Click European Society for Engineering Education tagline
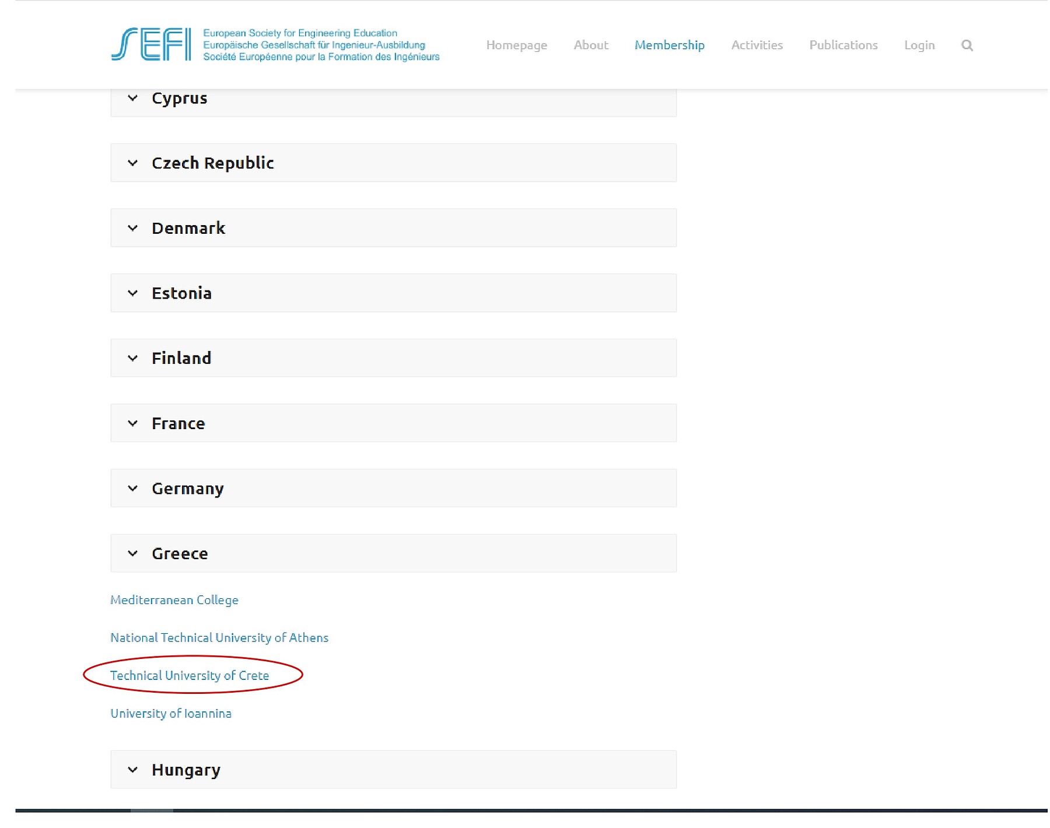This screenshot has width=1050, height=828. point(300,33)
